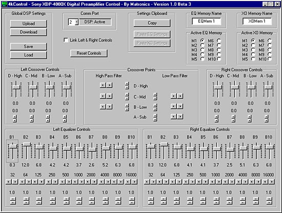Image resolution: width=282 pixels, height=213 pixels.
Task: Click the 4kControl title bar app icon
Action: (x=5, y=4)
